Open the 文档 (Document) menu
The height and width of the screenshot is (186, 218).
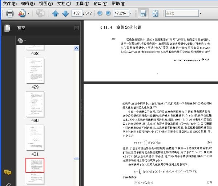(x=64, y=4)
